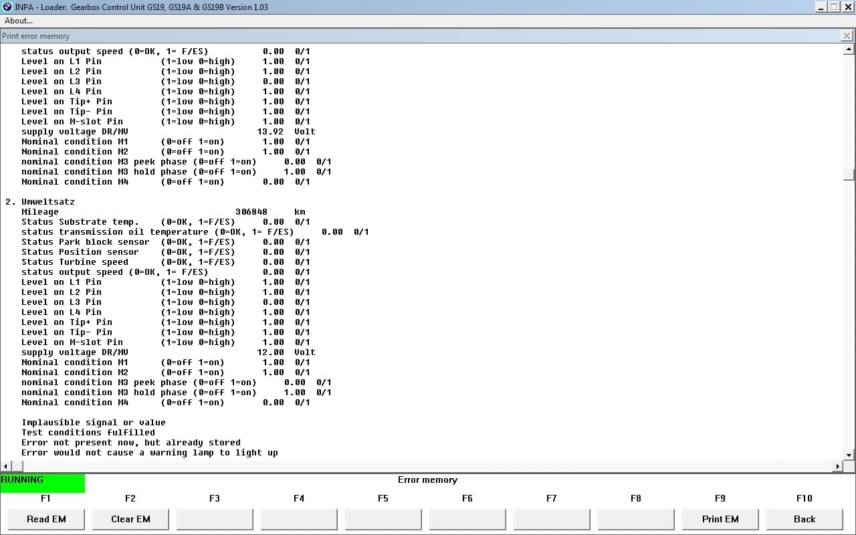Minimize the INPA window
Image resolution: width=856 pixels, height=535 pixels.
tap(821, 7)
